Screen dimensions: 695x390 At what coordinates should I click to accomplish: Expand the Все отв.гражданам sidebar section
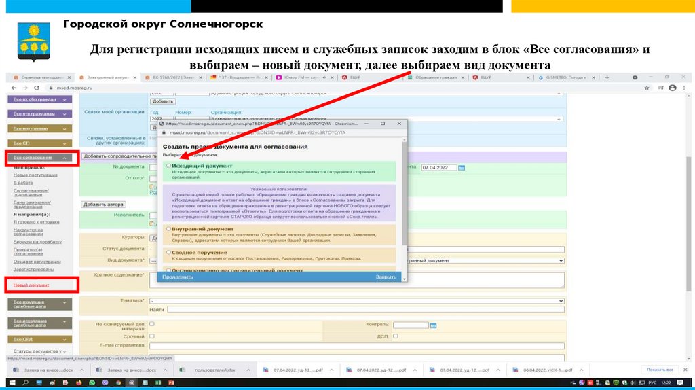[x=39, y=114]
